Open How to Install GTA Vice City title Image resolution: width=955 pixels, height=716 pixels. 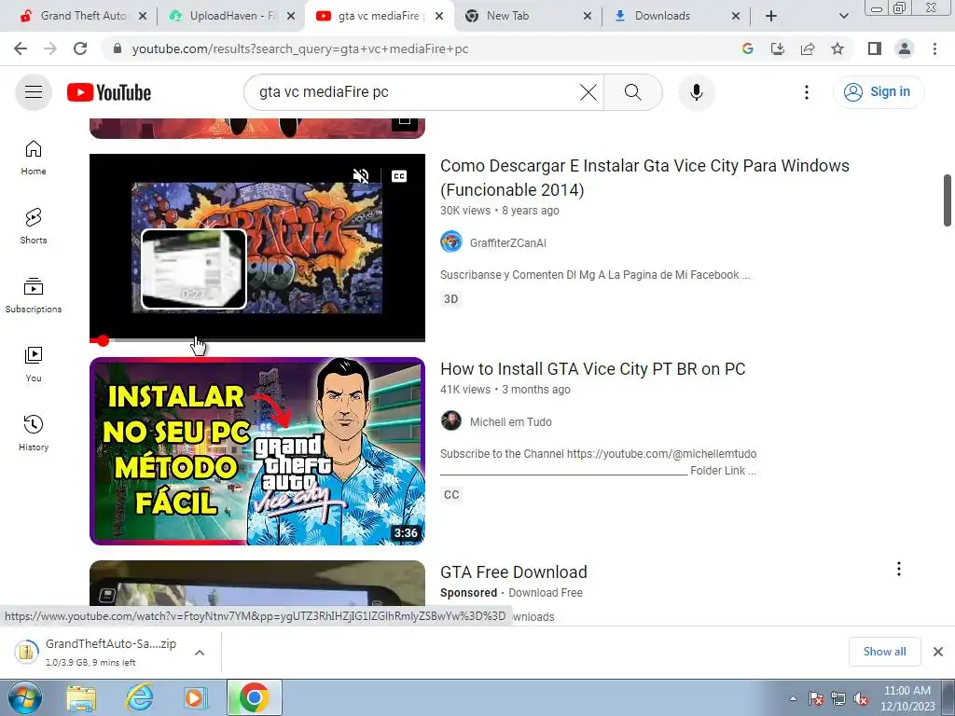592,368
